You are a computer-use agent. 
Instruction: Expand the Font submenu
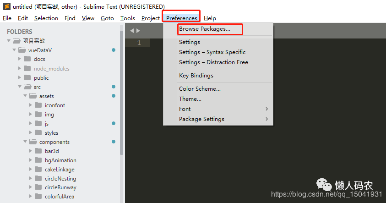[x=218, y=109]
